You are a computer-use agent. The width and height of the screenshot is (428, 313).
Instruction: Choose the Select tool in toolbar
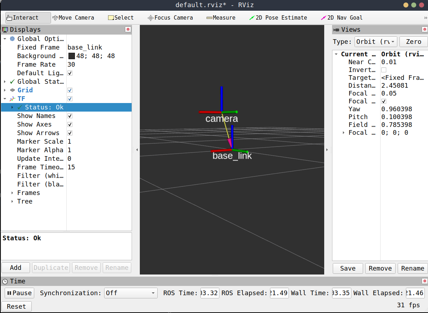pyautogui.click(x=121, y=18)
